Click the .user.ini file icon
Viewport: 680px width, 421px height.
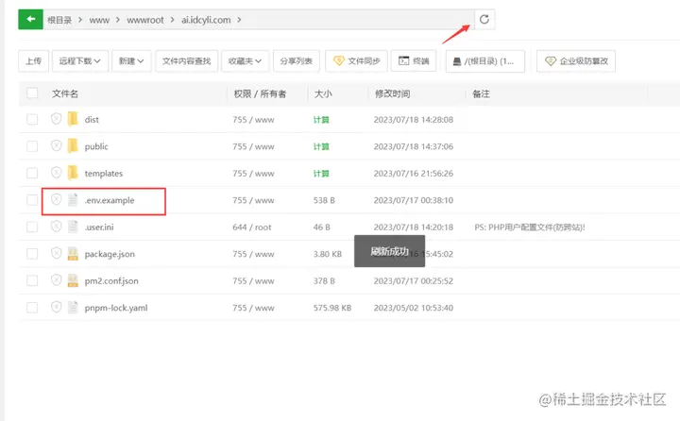(x=73, y=227)
